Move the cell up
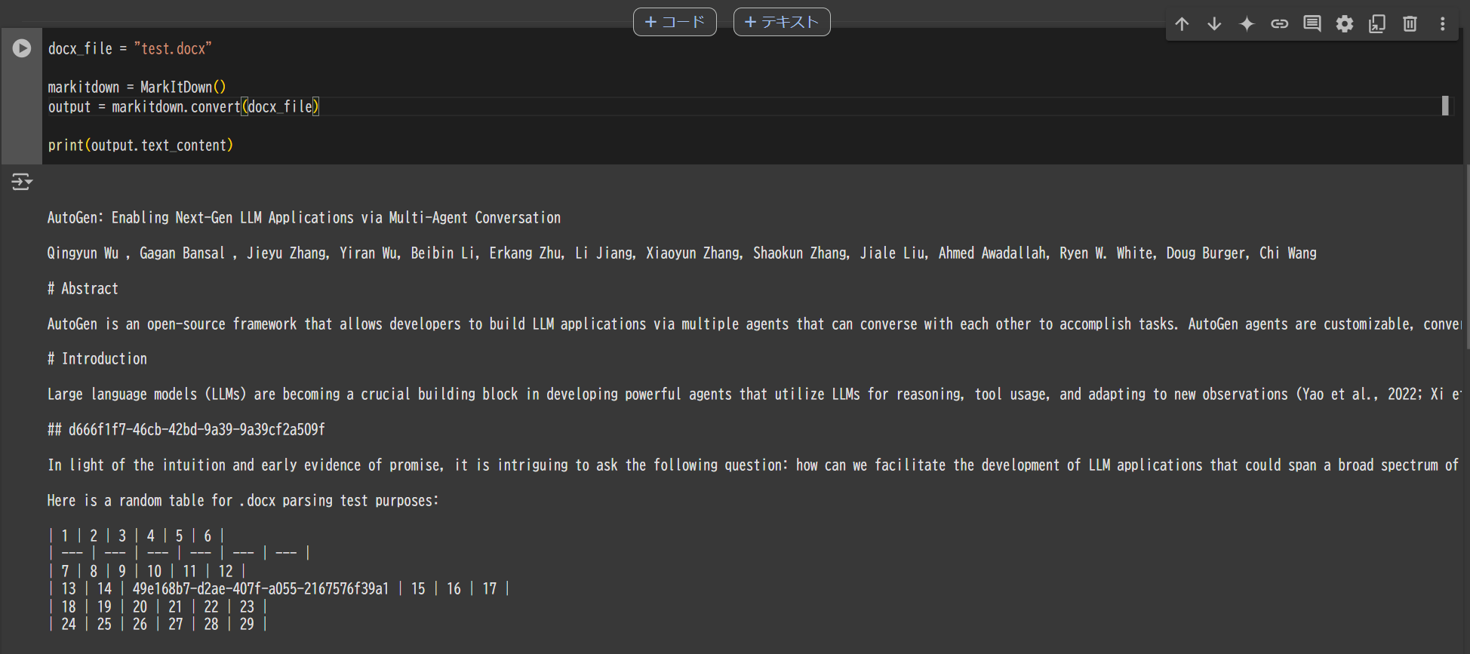This screenshot has width=1470, height=654. click(x=1181, y=23)
